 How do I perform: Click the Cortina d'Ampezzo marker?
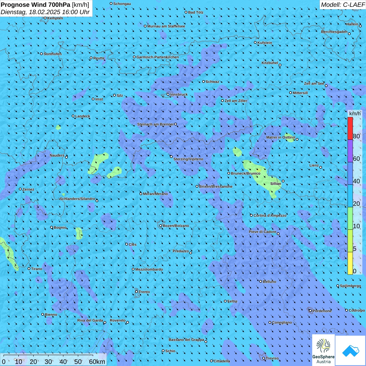[x=251, y=215]
